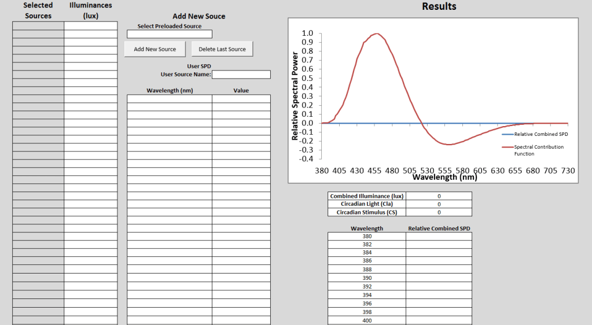Click the Spectral Contribution Function legend entry
The image size is (592, 325).
[538, 150]
